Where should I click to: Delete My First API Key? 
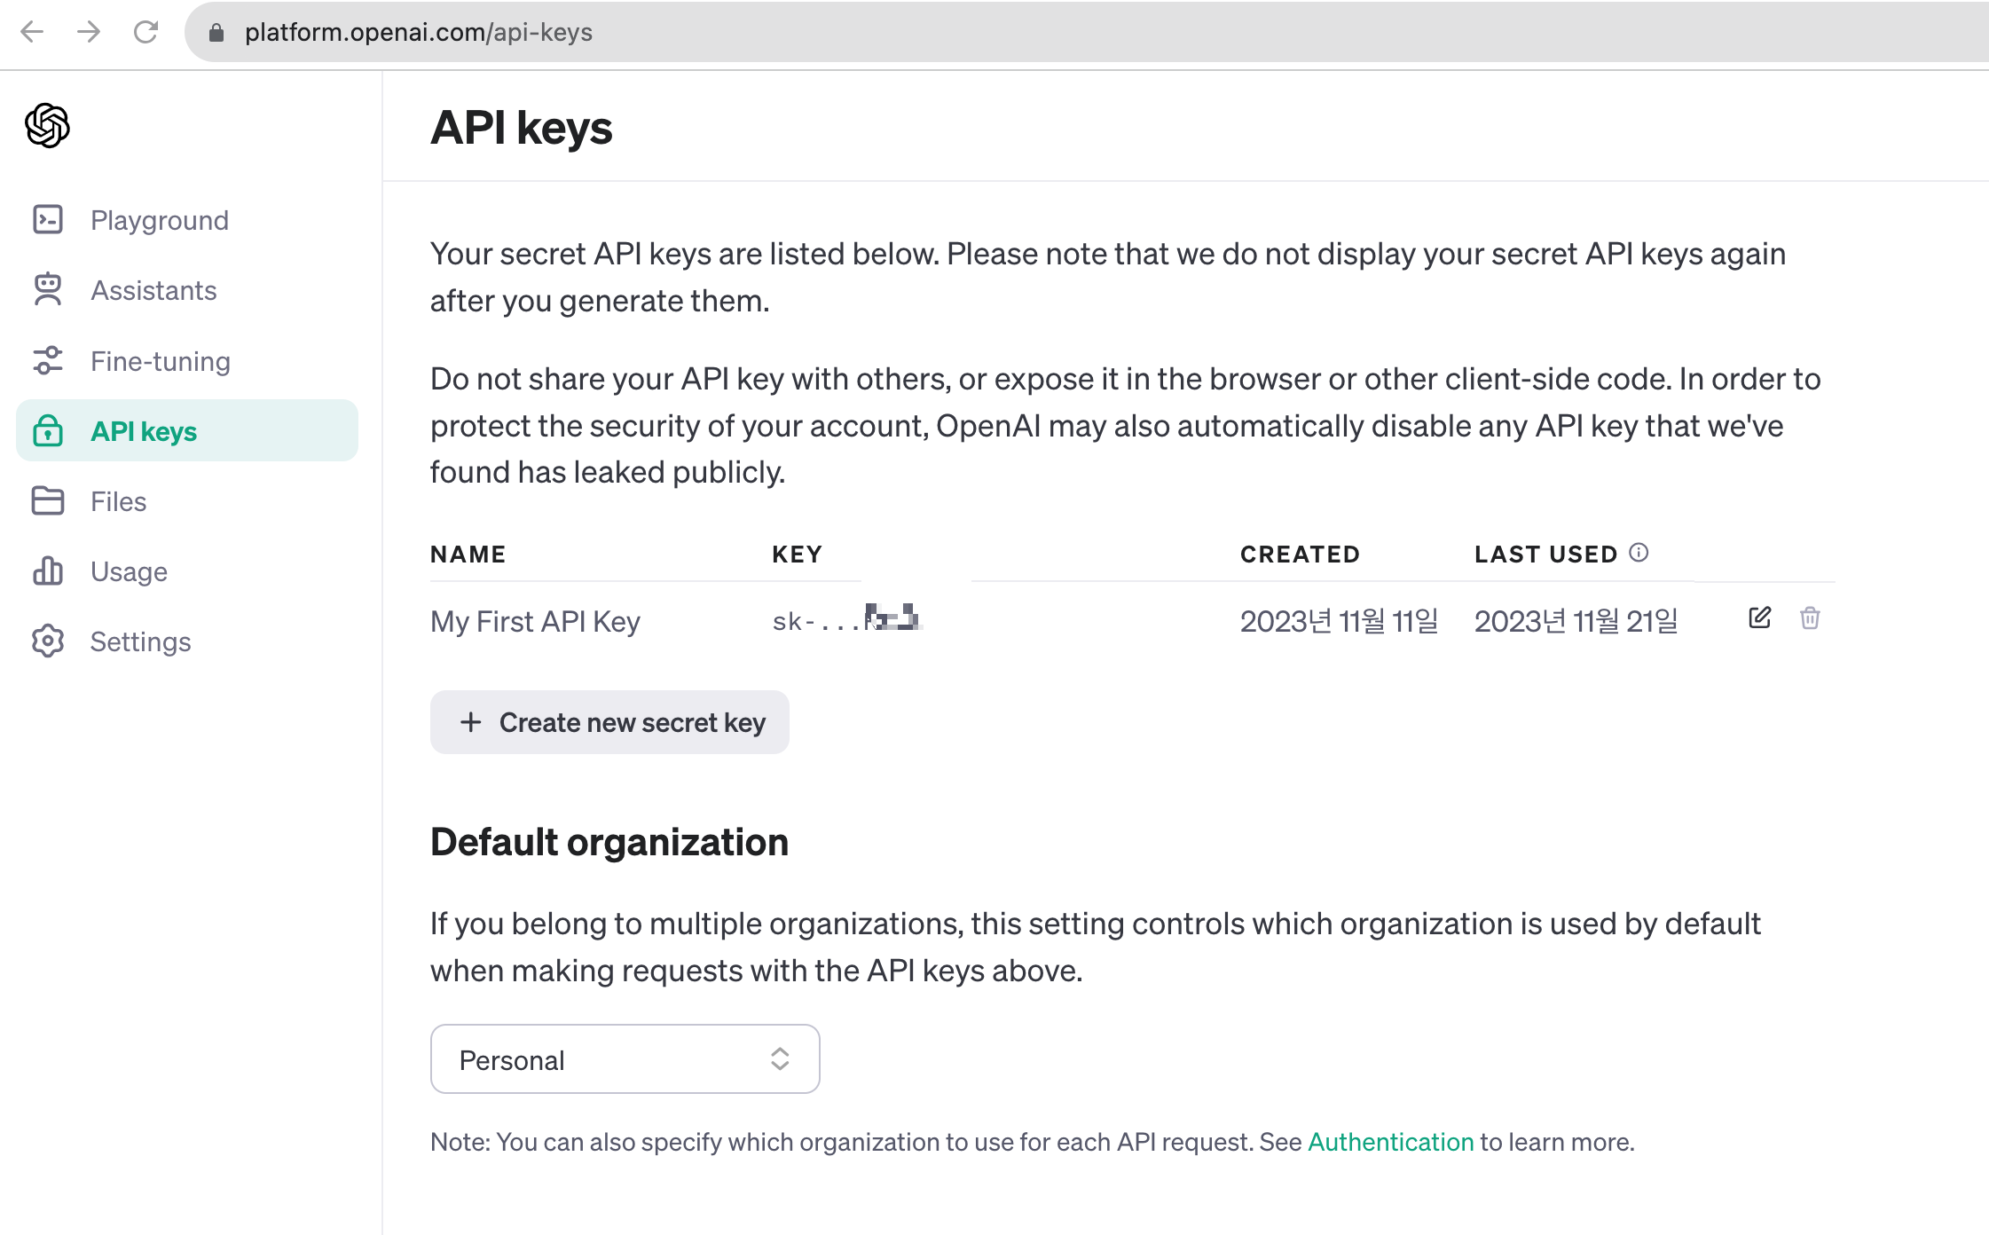[1810, 618]
